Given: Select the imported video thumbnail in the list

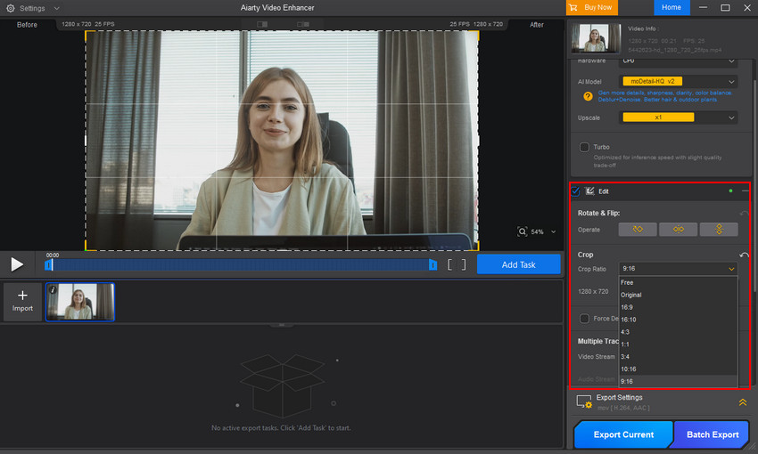Looking at the screenshot, I should [x=79, y=302].
